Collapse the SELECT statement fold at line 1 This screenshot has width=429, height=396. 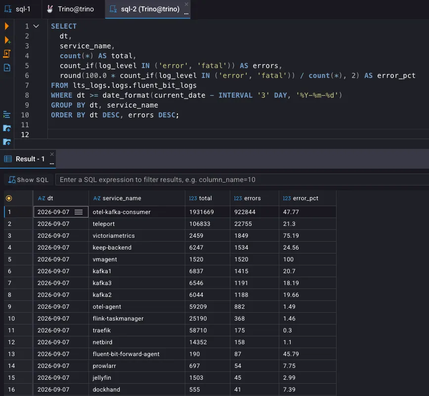tap(36, 26)
